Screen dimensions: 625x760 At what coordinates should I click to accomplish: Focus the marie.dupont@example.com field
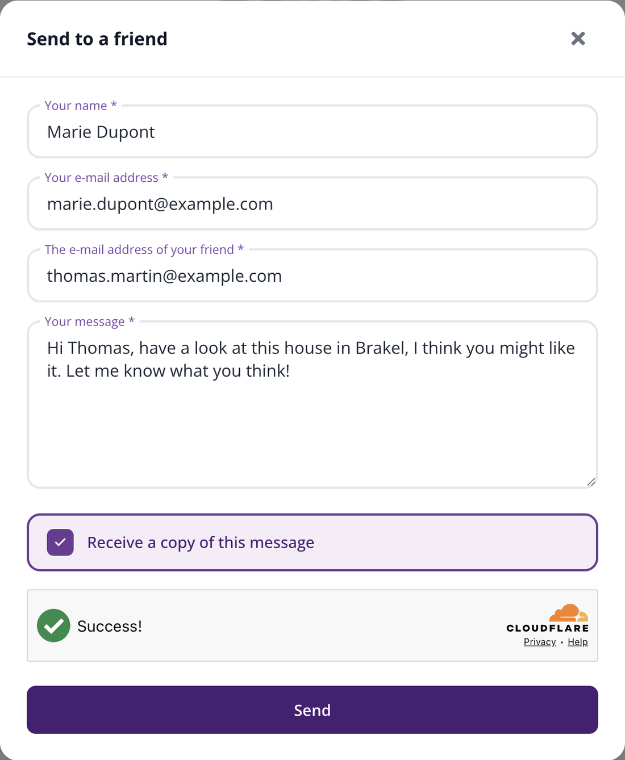(312, 204)
